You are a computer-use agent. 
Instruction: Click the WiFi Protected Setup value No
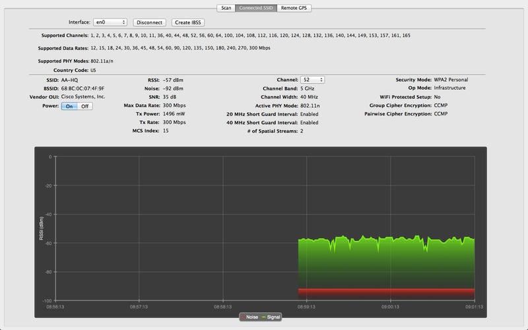coord(437,97)
